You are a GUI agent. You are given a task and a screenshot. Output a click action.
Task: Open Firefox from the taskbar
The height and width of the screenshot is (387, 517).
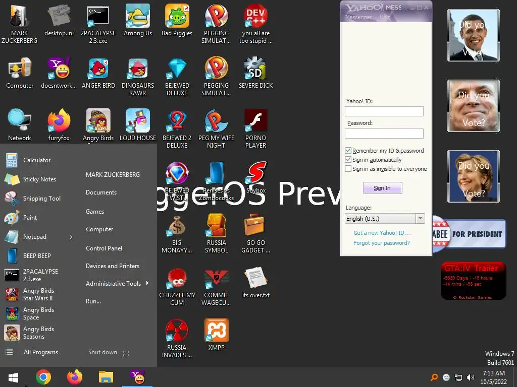coord(75,377)
